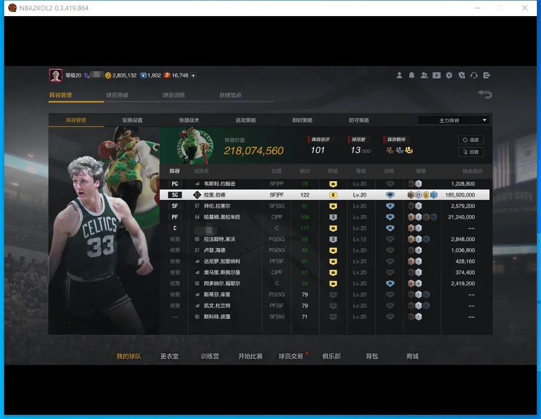Viewport: 541px width, 419px height.
Task: Click training badge for 拉里.伯德
Action: [390, 195]
